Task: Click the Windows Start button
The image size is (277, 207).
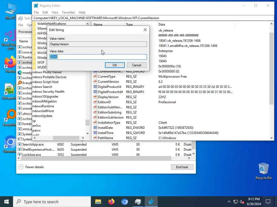Action: point(6,202)
